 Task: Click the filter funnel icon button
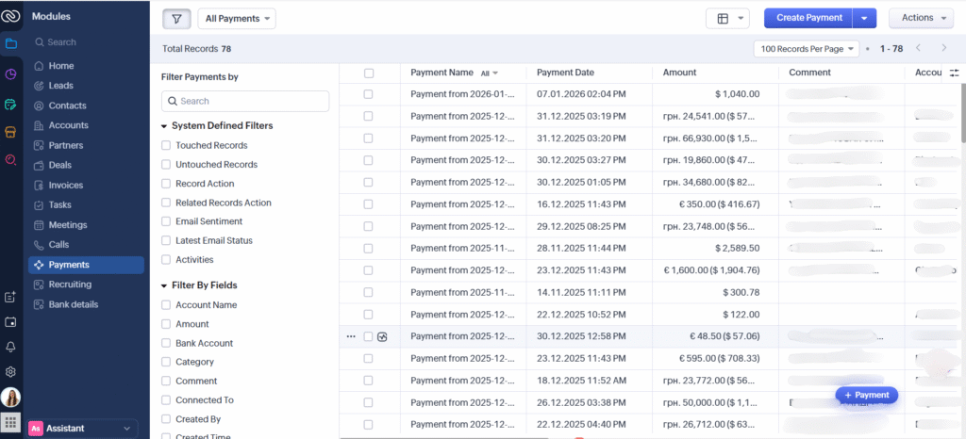176,18
